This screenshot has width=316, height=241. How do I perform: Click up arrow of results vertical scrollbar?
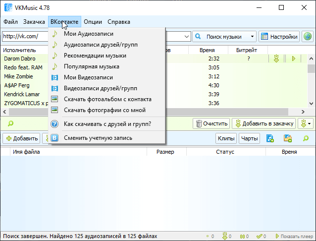(311, 59)
